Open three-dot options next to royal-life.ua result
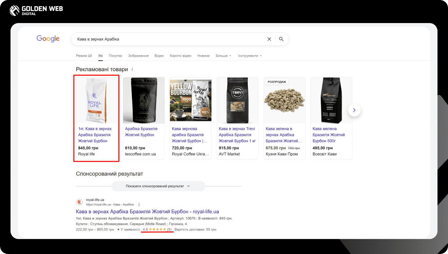The image size is (448, 254). coord(139,204)
